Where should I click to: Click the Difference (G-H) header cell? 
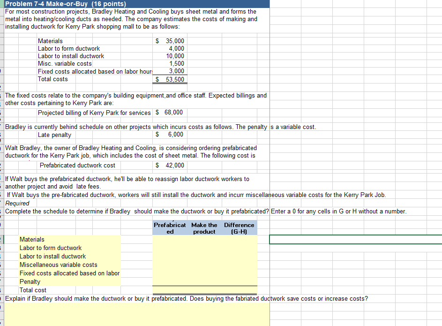coord(239,227)
